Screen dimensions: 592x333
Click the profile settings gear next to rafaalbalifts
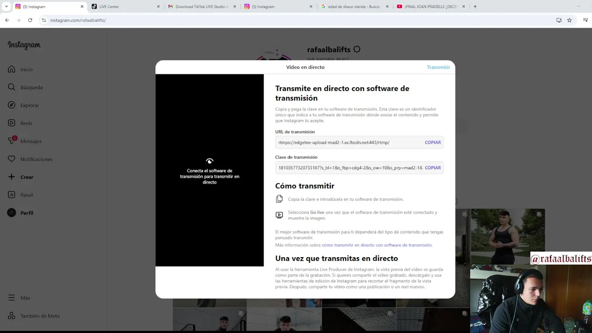[357, 49]
